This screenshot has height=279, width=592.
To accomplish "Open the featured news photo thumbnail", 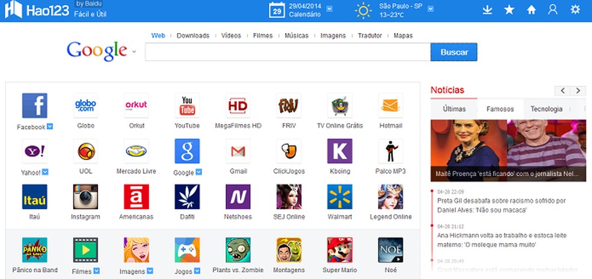I will click(508, 150).
